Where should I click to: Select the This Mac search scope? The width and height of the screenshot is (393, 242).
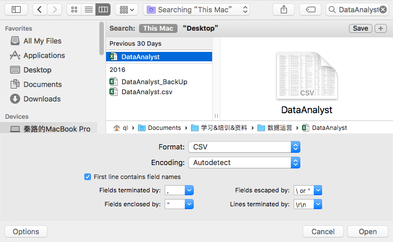tap(158, 28)
